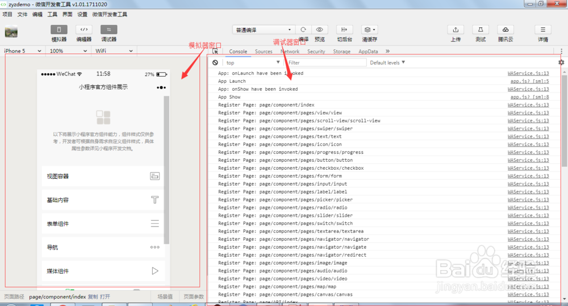The height and width of the screenshot is (306, 568).
Task: Click the element inspector cursor icon
Action: click(215, 51)
